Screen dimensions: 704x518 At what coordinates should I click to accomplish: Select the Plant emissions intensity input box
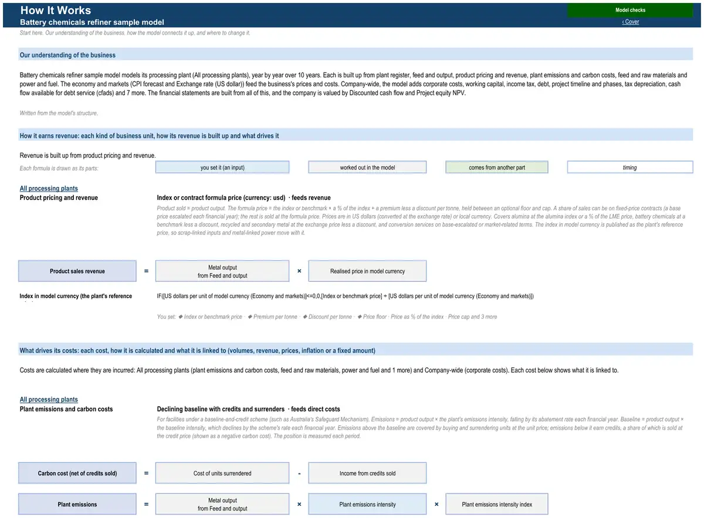coord(367,505)
